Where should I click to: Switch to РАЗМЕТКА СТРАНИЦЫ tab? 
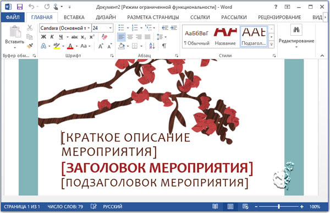tap(153, 17)
